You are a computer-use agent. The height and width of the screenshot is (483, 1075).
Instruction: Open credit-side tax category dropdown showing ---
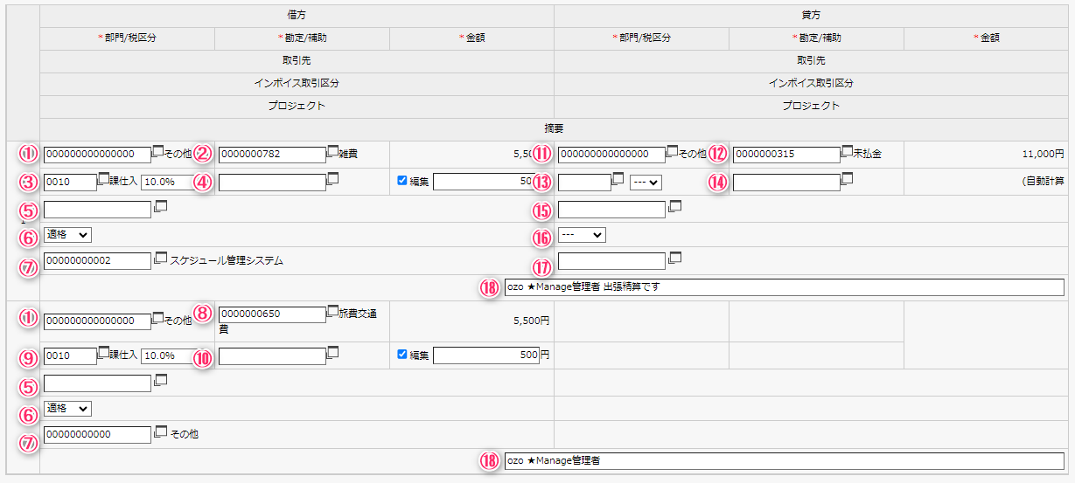point(646,182)
